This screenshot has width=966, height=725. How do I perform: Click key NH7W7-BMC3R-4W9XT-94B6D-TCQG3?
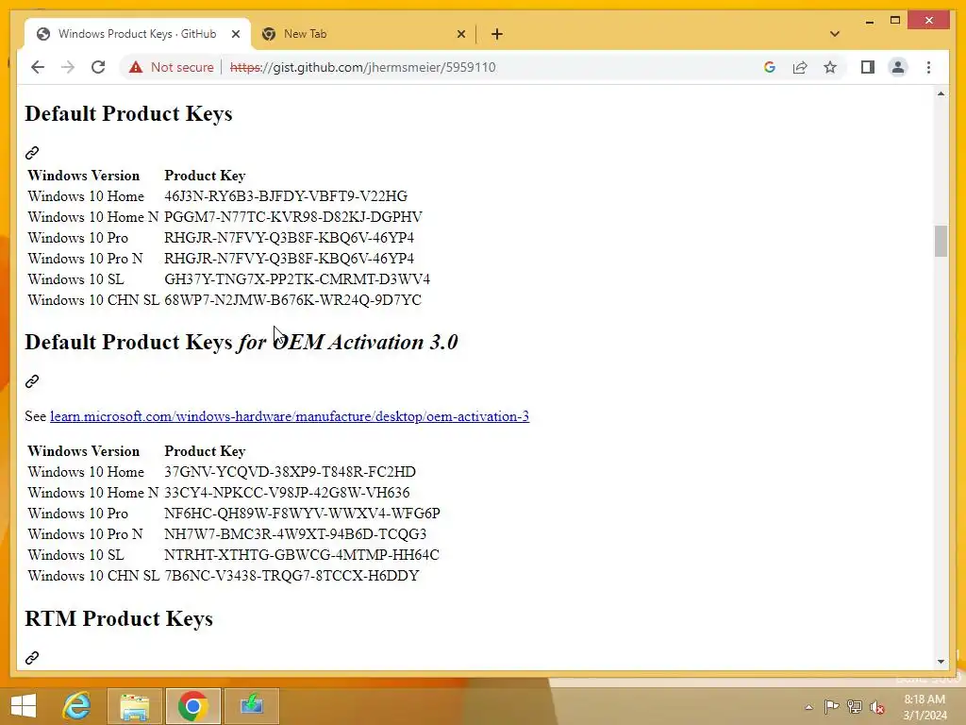click(295, 534)
